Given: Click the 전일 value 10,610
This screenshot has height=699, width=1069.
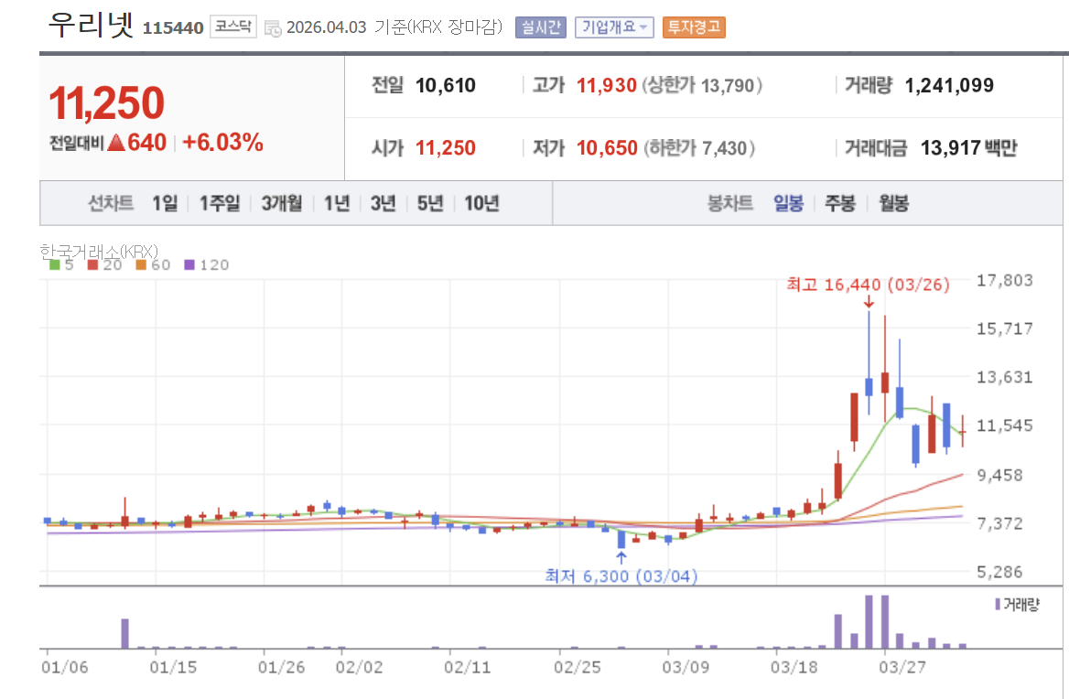Looking at the screenshot, I should tap(446, 86).
